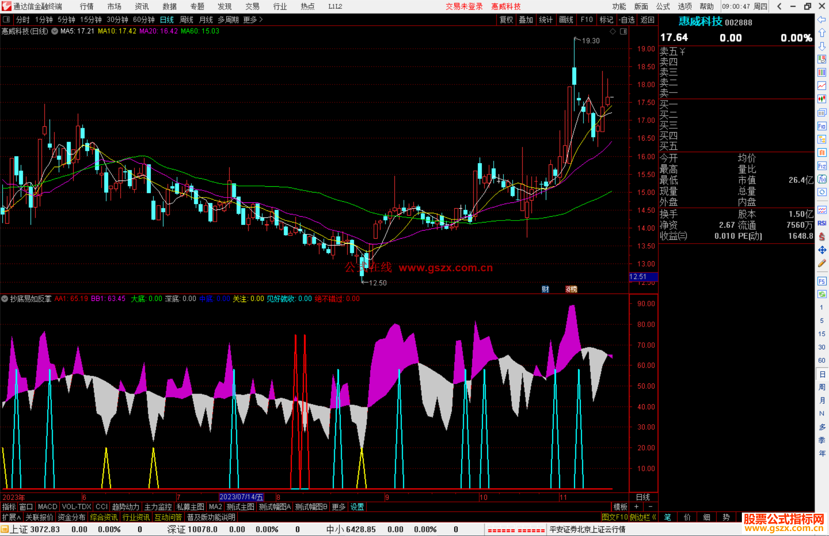This screenshot has height=536, width=829.
Task: Click the 复权 button
Action: pyautogui.click(x=506, y=20)
